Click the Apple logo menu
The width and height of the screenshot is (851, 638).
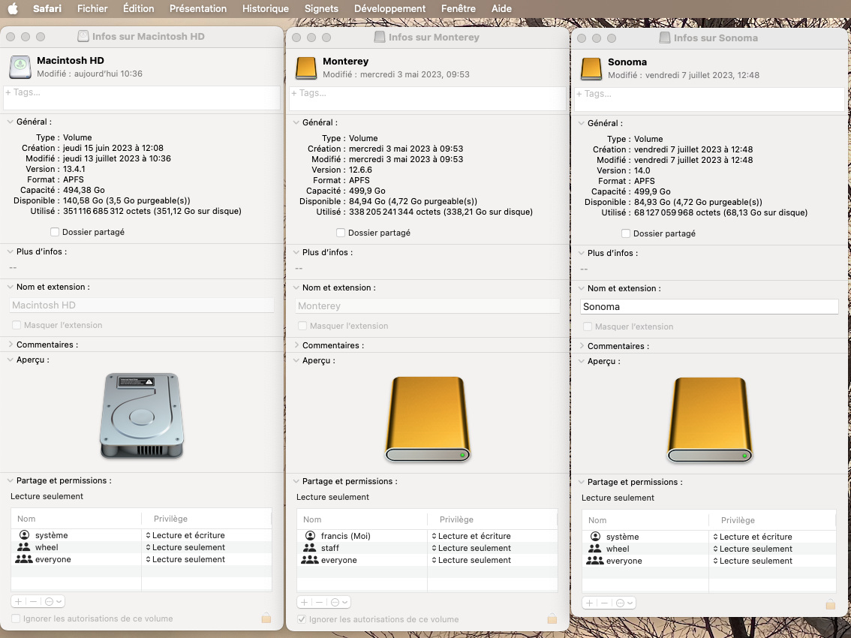(13, 9)
